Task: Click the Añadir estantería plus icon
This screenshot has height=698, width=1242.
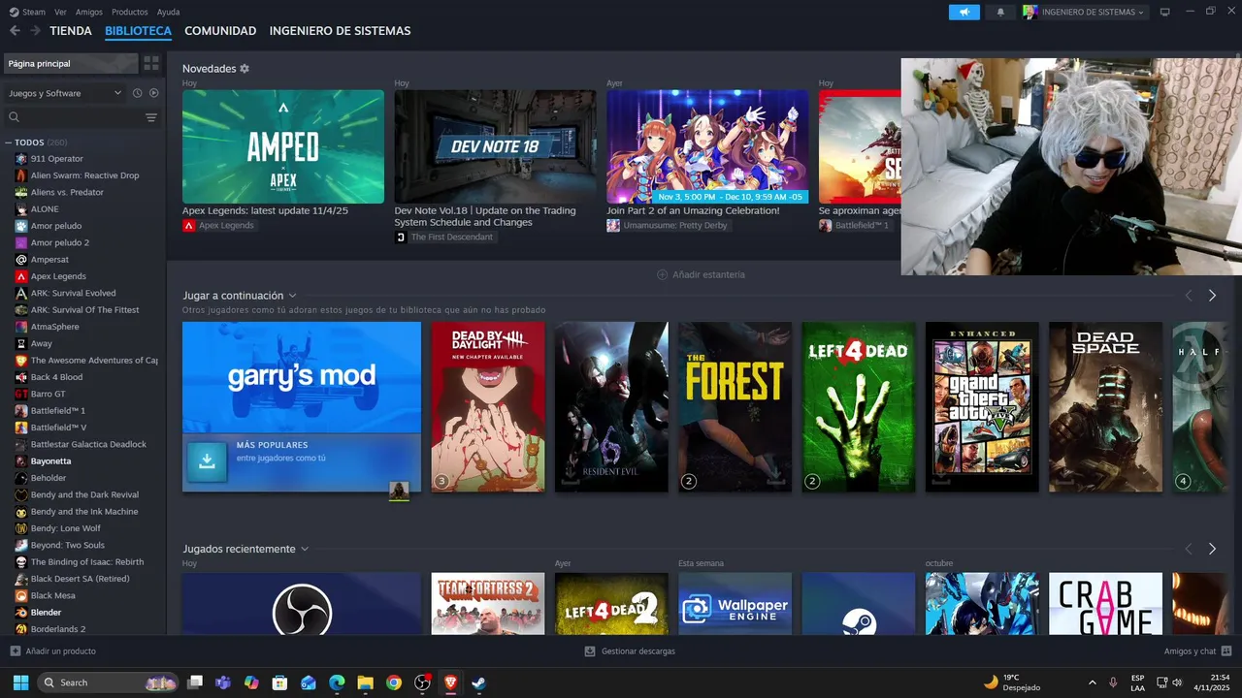Action: click(x=662, y=274)
